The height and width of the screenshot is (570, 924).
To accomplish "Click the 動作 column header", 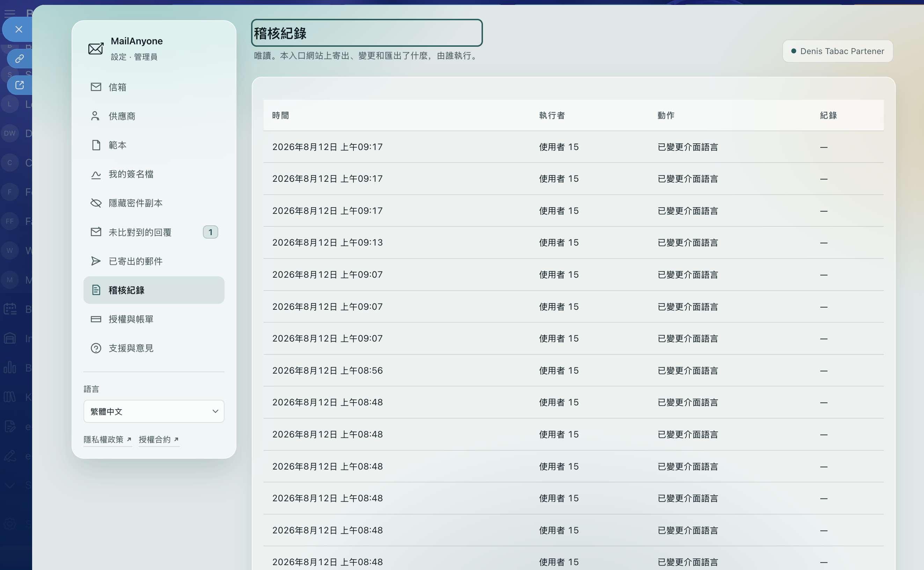I will tap(666, 115).
